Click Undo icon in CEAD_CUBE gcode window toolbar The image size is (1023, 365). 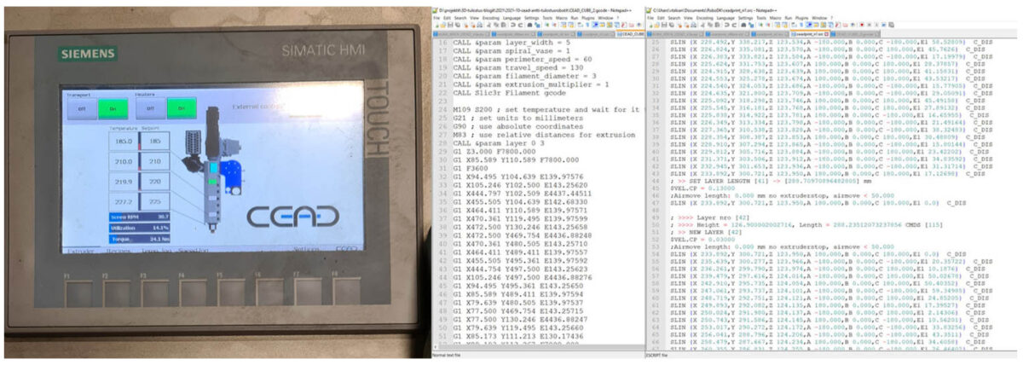(513, 25)
